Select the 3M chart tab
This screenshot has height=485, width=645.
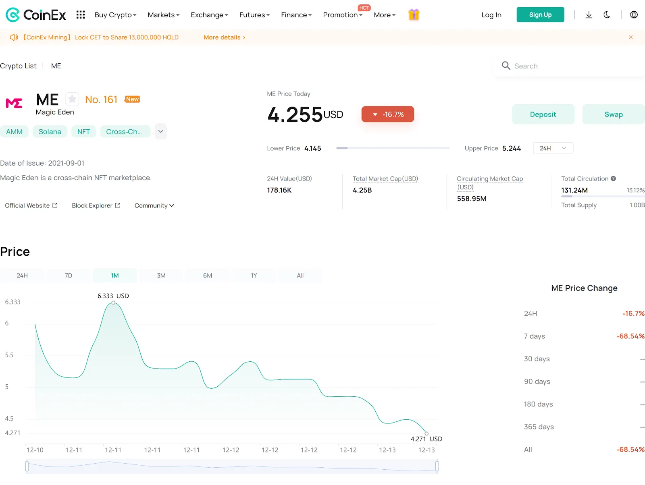161,276
